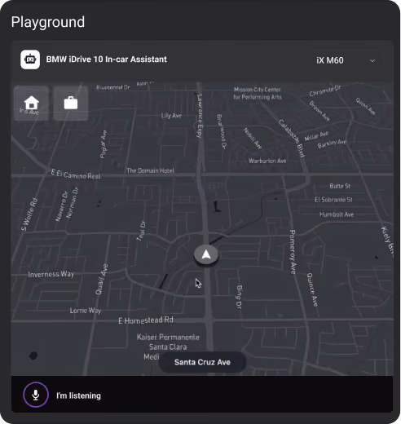Screen dimensions: 401x424
Task: Click the "E Homestead Rd" road label
Action: click(146, 320)
